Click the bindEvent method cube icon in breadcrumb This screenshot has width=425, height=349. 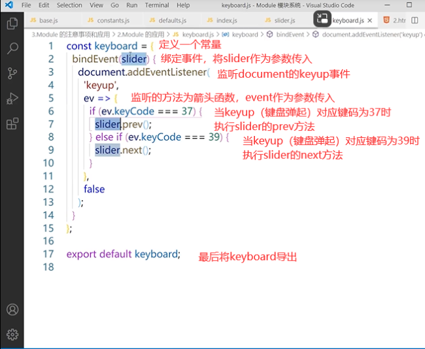(269, 35)
